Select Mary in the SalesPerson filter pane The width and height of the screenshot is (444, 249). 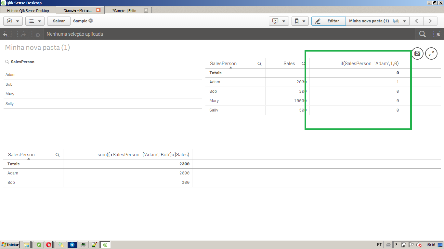(x=103, y=94)
